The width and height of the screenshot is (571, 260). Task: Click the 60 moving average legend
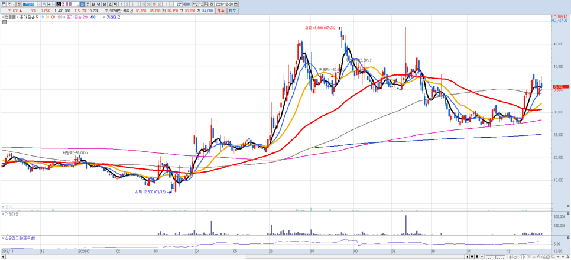tap(53, 17)
